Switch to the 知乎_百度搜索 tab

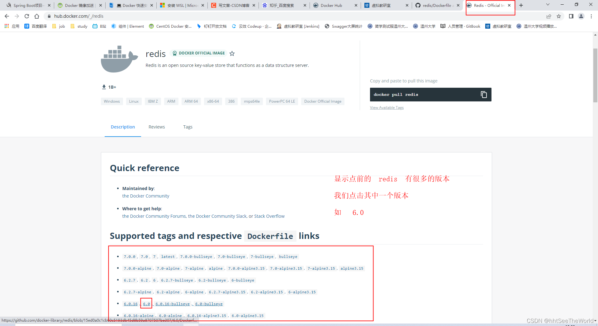click(x=285, y=5)
